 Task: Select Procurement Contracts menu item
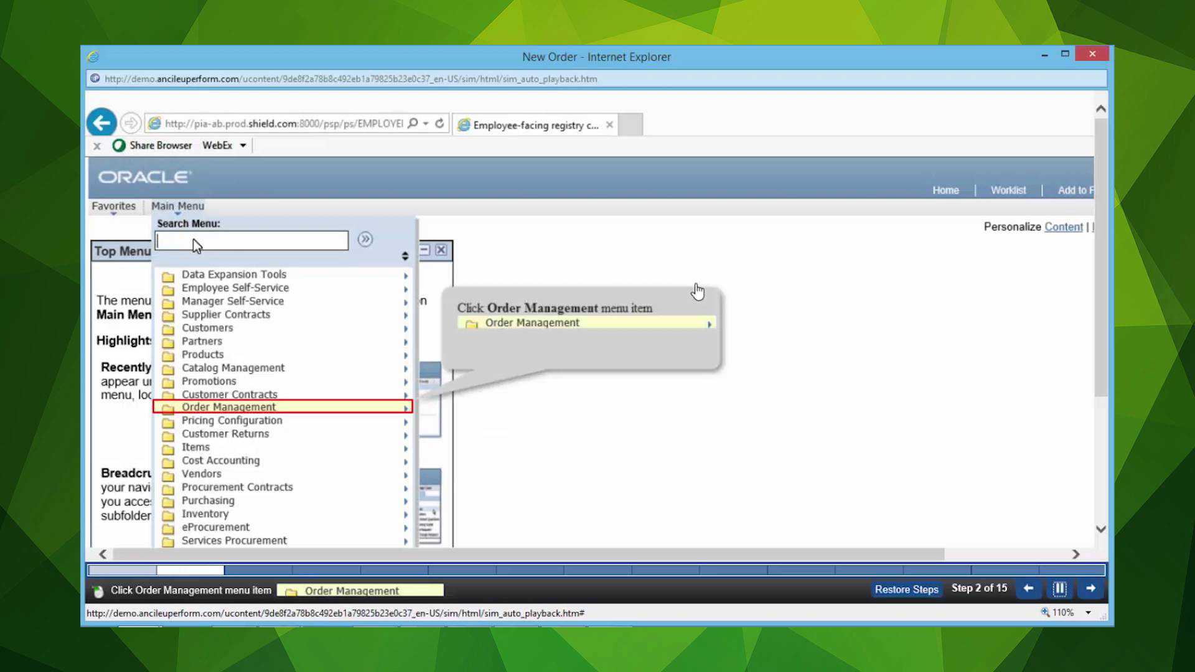tap(237, 487)
